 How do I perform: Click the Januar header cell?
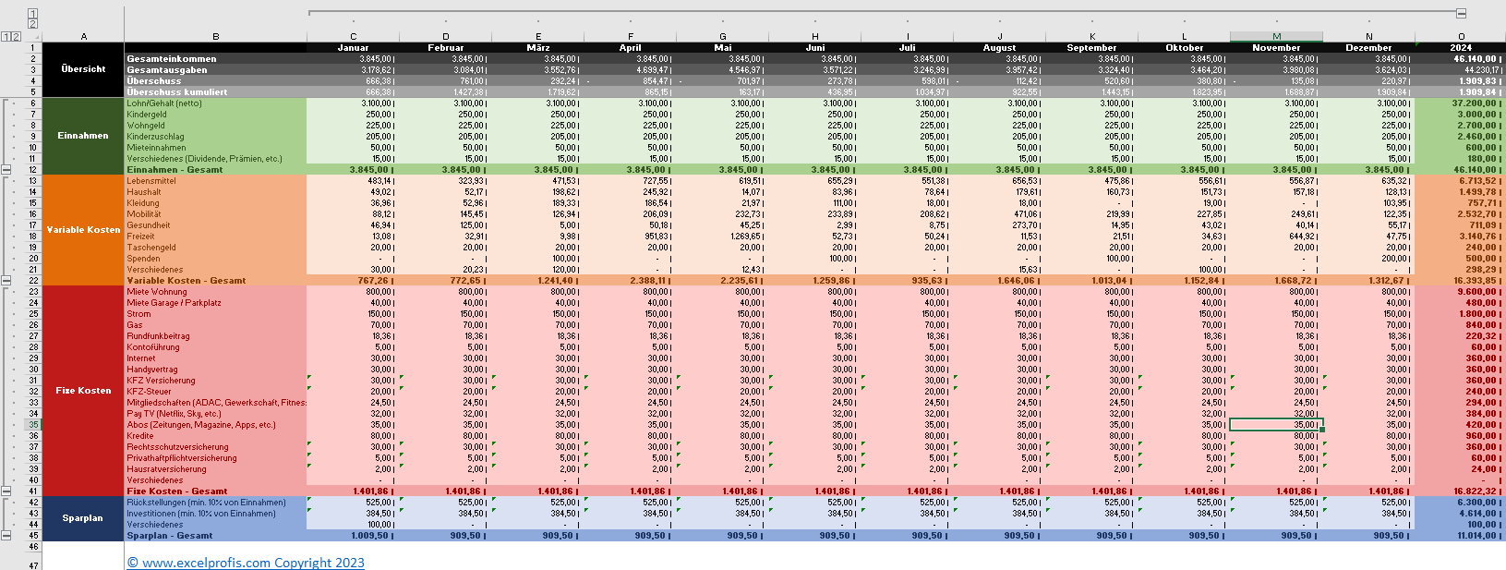[x=353, y=48]
